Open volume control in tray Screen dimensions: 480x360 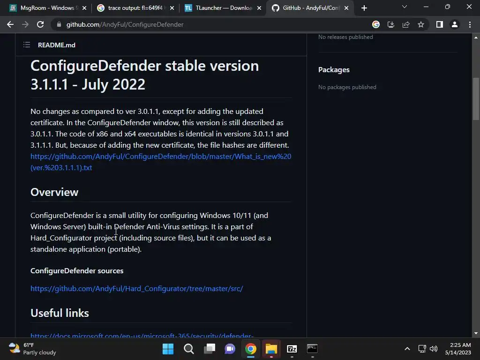(x=434, y=349)
